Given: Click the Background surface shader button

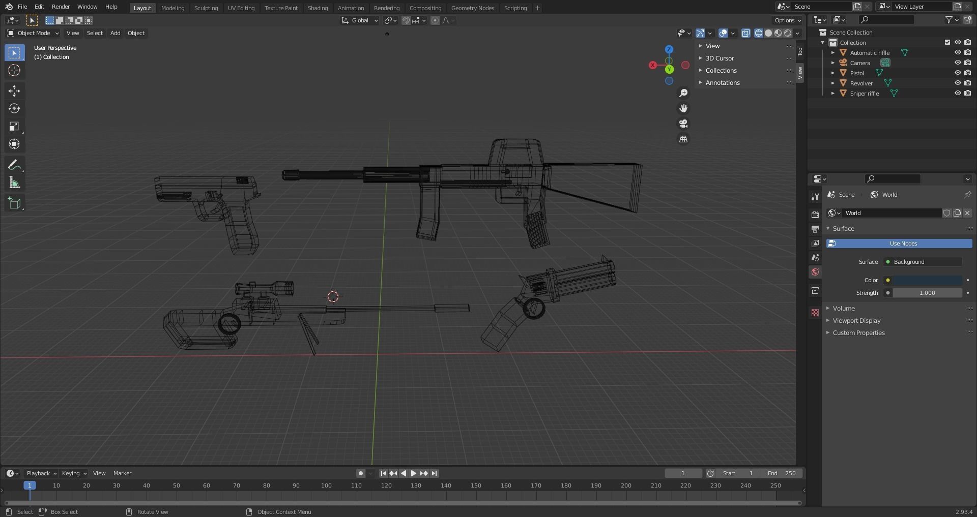Looking at the screenshot, I should [923, 262].
